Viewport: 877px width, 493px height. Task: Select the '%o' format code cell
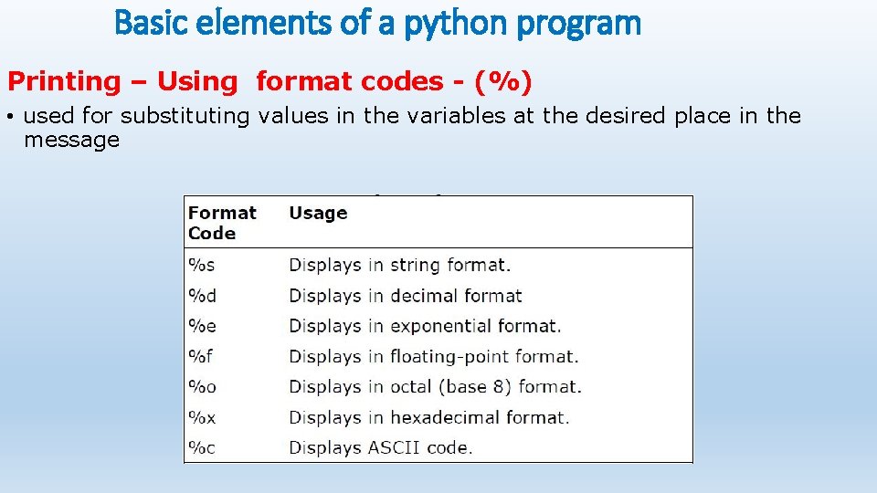202,387
